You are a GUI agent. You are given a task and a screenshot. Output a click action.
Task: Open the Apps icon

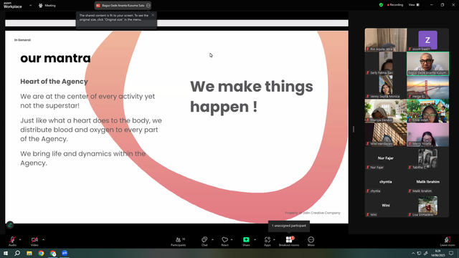268,239
